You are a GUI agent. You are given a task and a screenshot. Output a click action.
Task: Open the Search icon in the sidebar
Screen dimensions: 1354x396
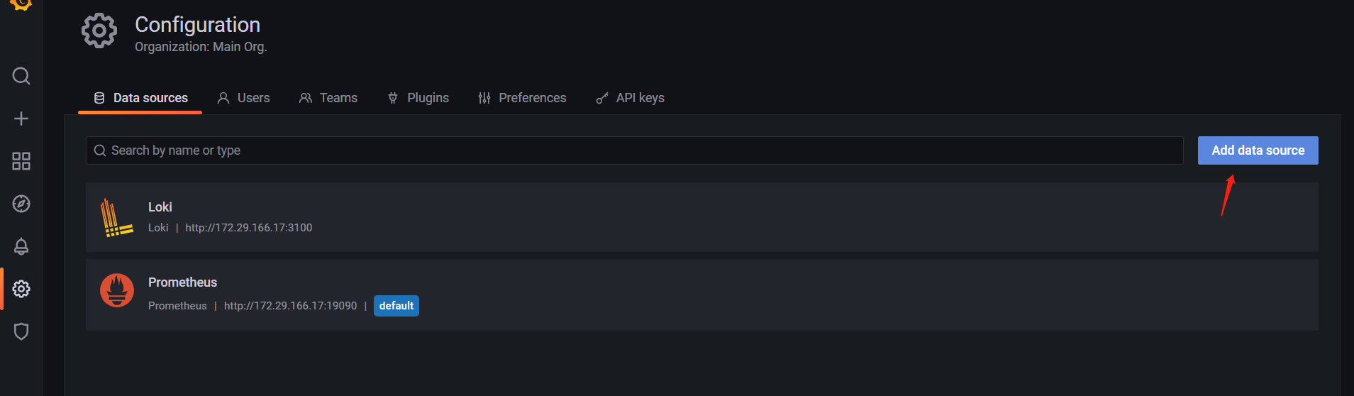[21, 76]
